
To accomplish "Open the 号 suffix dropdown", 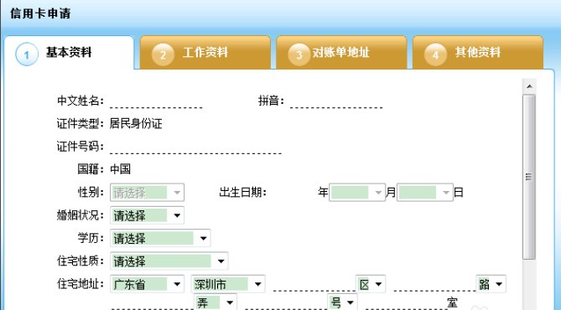I will [342, 302].
